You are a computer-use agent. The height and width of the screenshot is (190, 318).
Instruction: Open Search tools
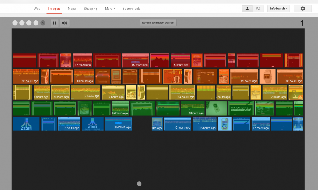(131, 9)
